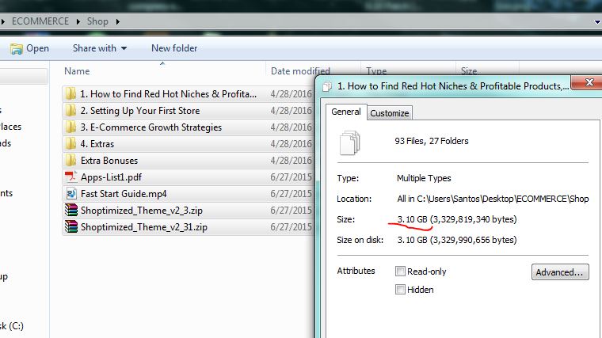This screenshot has height=338, width=602.
Task: Click the folder icon for '2. Setting Up Your First Store'
Action: pos(71,111)
